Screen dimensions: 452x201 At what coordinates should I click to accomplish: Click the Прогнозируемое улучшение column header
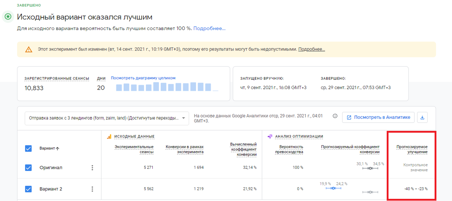(412, 149)
